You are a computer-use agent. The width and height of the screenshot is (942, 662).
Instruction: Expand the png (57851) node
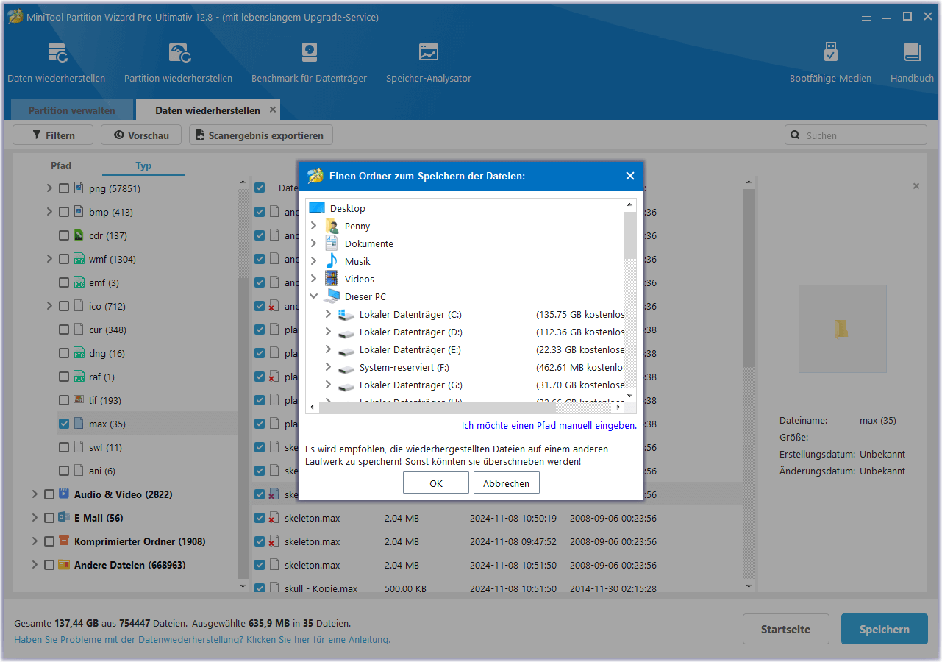click(49, 189)
